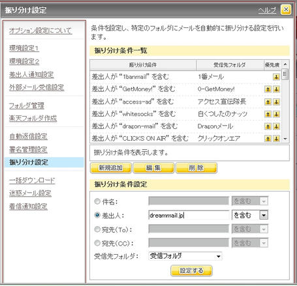Click the 優先度 column header
Screen dimensions: 297x286
click(272, 64)
